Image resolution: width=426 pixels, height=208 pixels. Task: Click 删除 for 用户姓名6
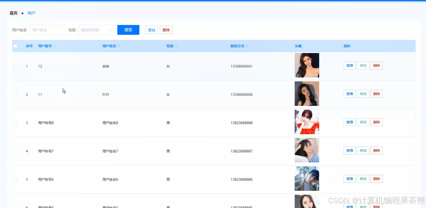[x=376, y=179]
